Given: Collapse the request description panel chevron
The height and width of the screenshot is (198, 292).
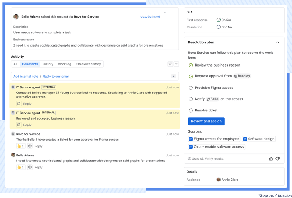Looking at the screenshot, I should [165, 12].
